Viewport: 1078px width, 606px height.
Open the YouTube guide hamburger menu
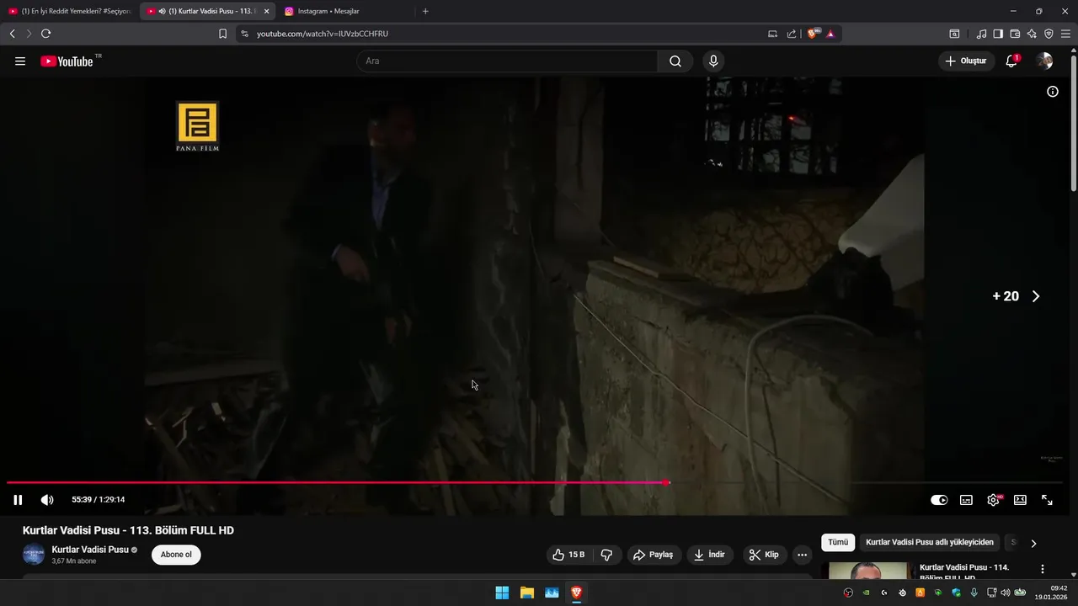[x=20, y=61]
